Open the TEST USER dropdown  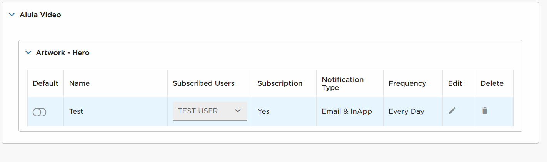pos(210,111)
